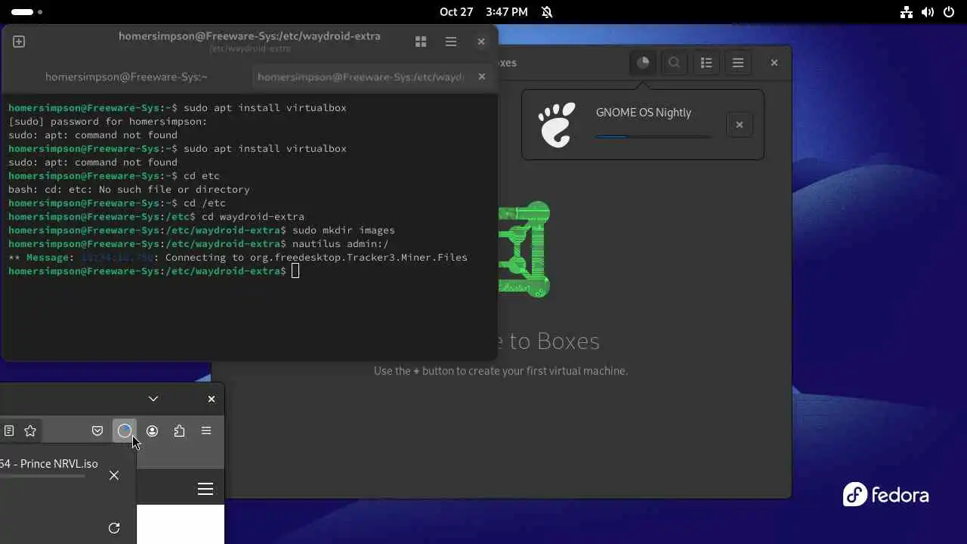Viewport: 967px width, 544px height.
Task: Retry the failed download in Firefox panel
Action: (x=114, y=528)
